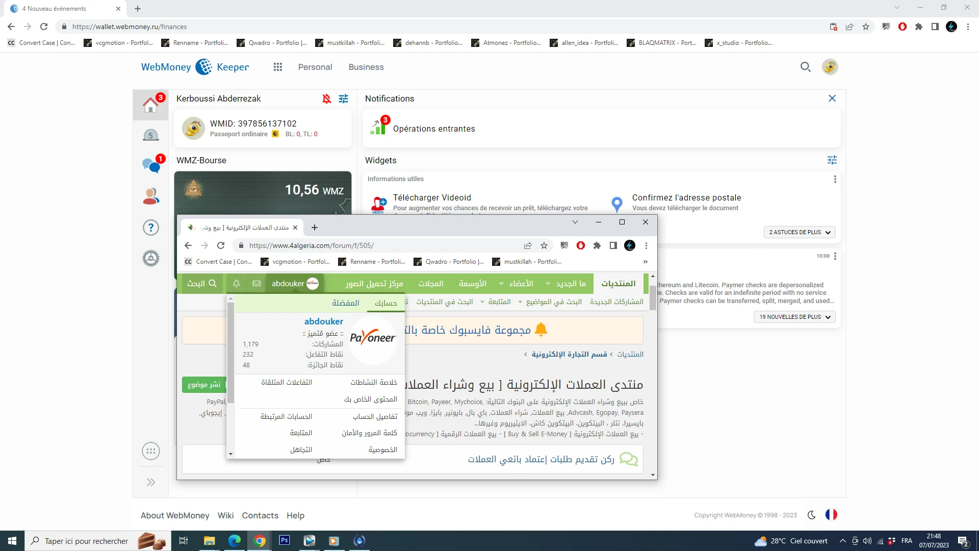The image size is (979, 551).
Task: Expand 19 NOUVELLES DE PLUS dropdown
Action: tap(794, 317)
